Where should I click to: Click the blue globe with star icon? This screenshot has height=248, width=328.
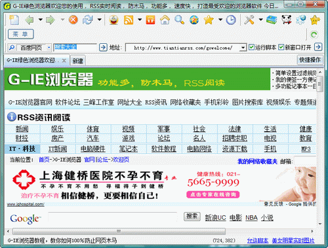pyautogui.click(x=194, y=20)
